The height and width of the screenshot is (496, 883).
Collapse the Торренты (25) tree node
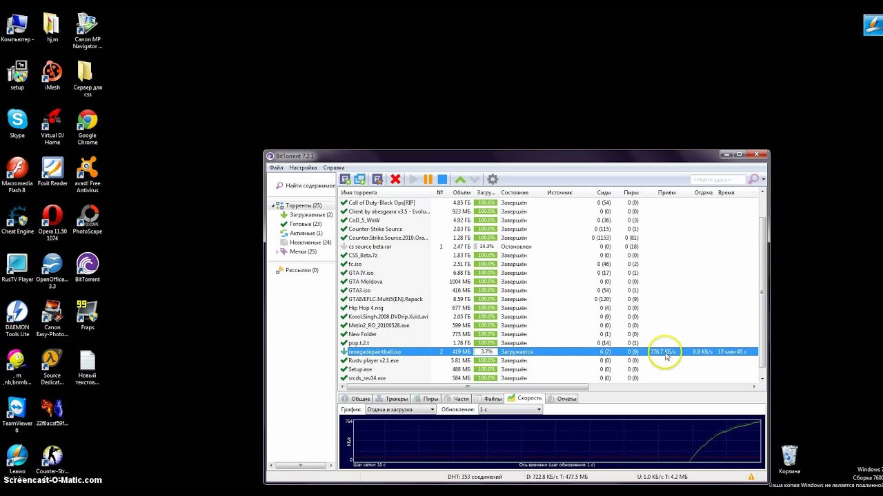pos(274,205)
